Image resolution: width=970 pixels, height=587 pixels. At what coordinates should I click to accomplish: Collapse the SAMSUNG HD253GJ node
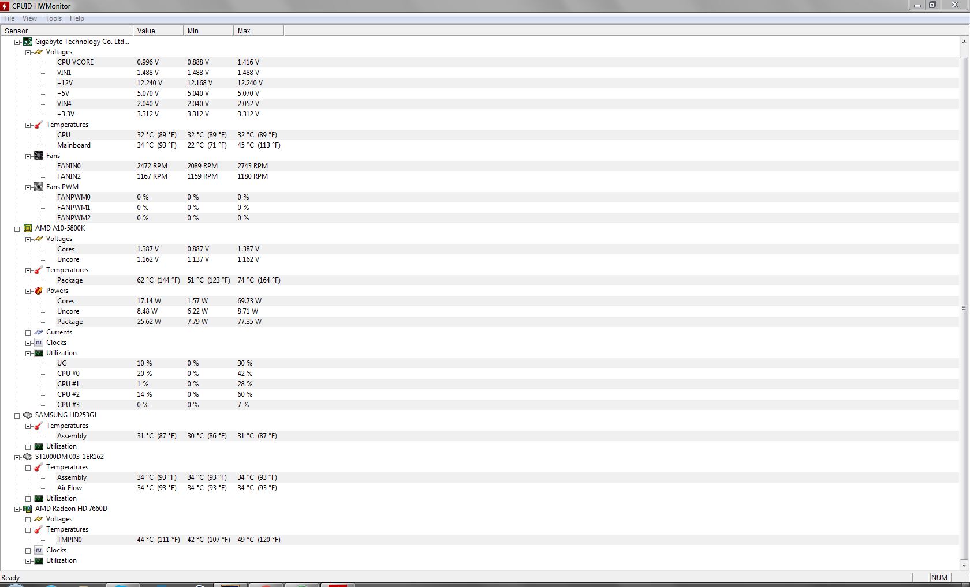click(17, 416)
